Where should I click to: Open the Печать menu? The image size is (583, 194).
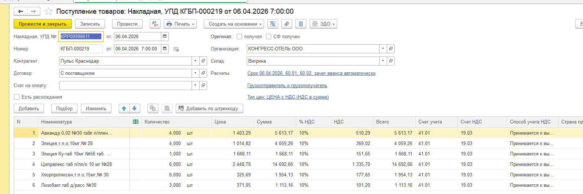coord(180,24)
